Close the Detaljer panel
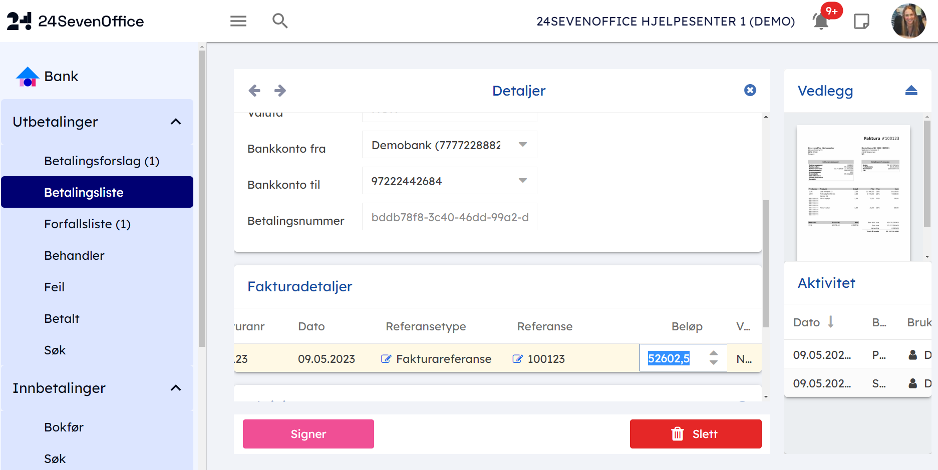This screenshot has width=938, height=470. click(x=750, y=90)
